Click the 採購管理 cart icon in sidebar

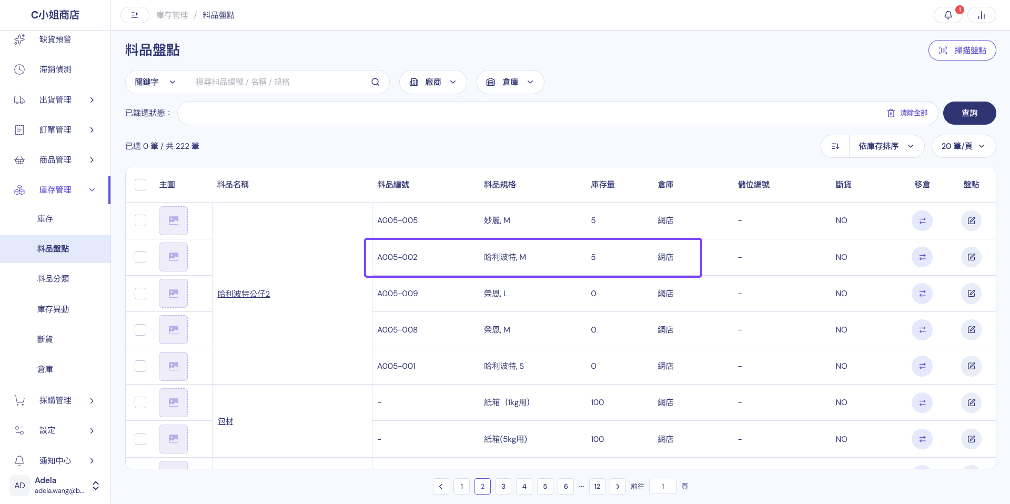[19, 400]
